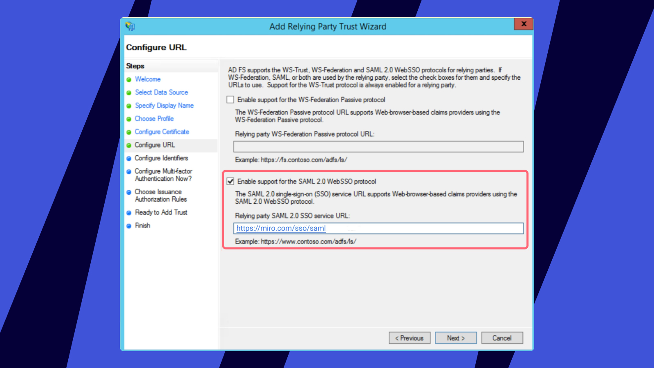Click the Finish step

143,226
